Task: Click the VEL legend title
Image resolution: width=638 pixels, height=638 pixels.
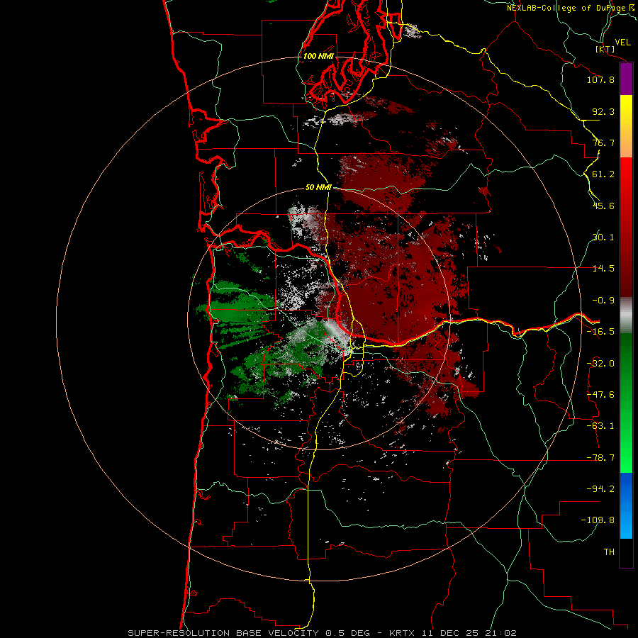Action: [x=622, y=43]
